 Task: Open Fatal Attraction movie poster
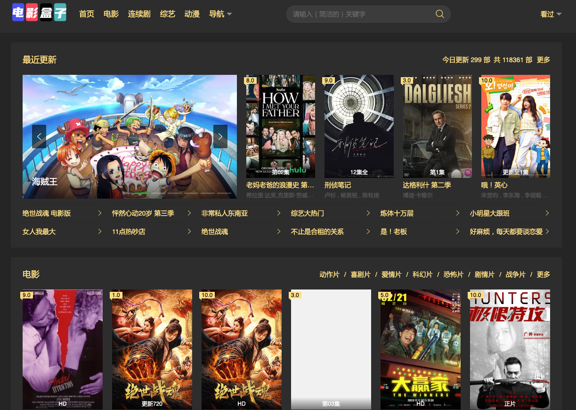63,349
